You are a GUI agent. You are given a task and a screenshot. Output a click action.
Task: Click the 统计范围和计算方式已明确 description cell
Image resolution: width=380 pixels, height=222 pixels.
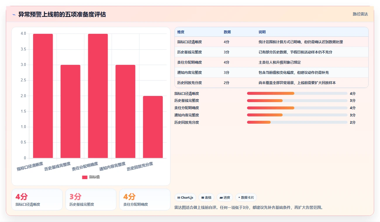pyautogui.click(x=300, y=42)
